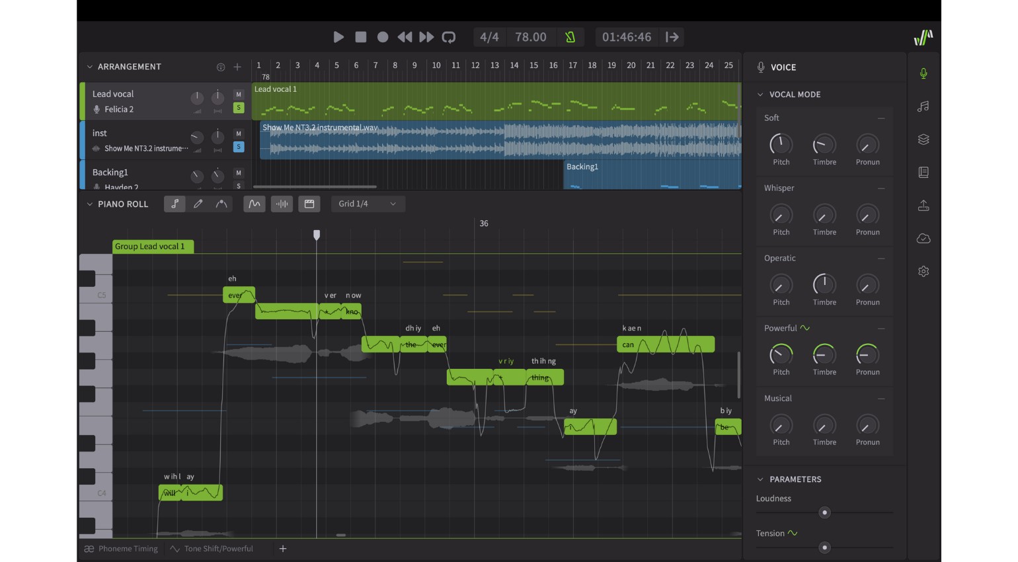1018x562 pixels.
Task: Select the note tool in the piano roll
Action: point(175,204)
